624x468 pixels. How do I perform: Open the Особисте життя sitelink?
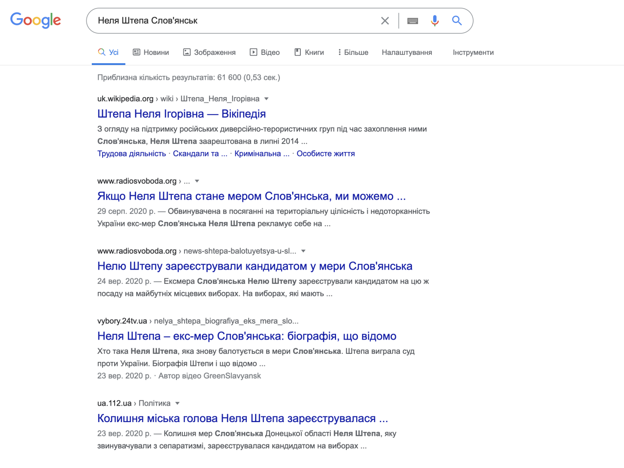(x=326, y=153)
